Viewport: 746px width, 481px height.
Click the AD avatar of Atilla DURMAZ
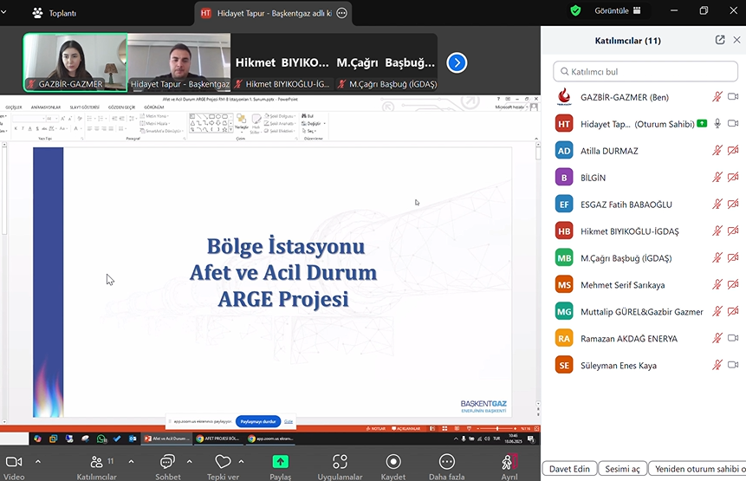click(x=564, y=151)
